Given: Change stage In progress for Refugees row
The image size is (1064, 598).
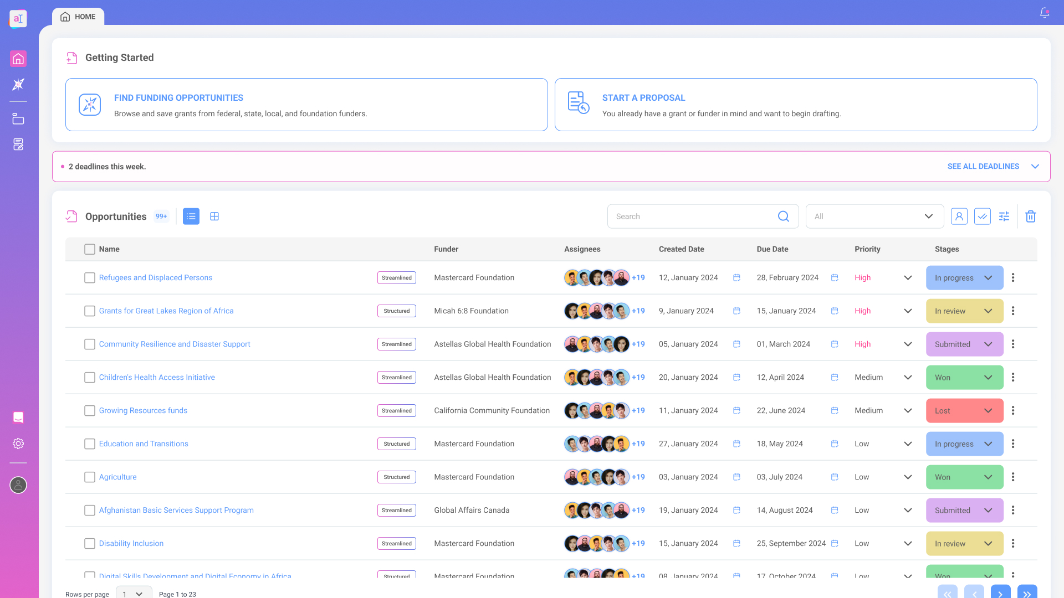Looking at the screenshot, I should coord(964,277).
